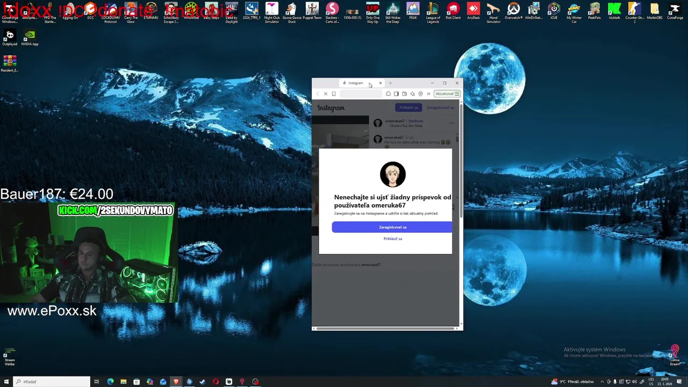688x387 pixels.
Task: Toggle the browser sidebar panel icon
Action: coord(396,94)
